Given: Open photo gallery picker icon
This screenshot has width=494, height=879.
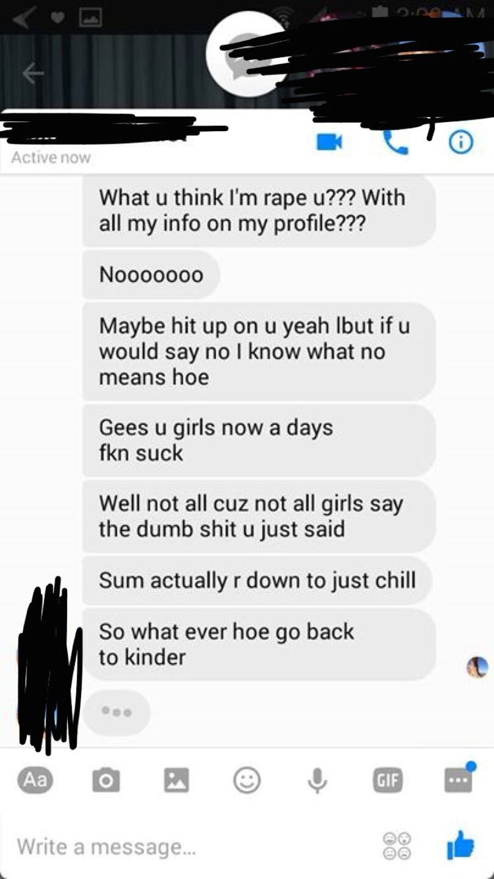Looking at the screenshot, I should click(x=175, y=781).
